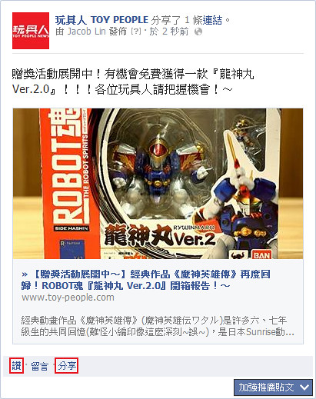Viewport: 316px width, 399px height.
Task: Click 分享了 text in the post header
Action: click(166, 20)
